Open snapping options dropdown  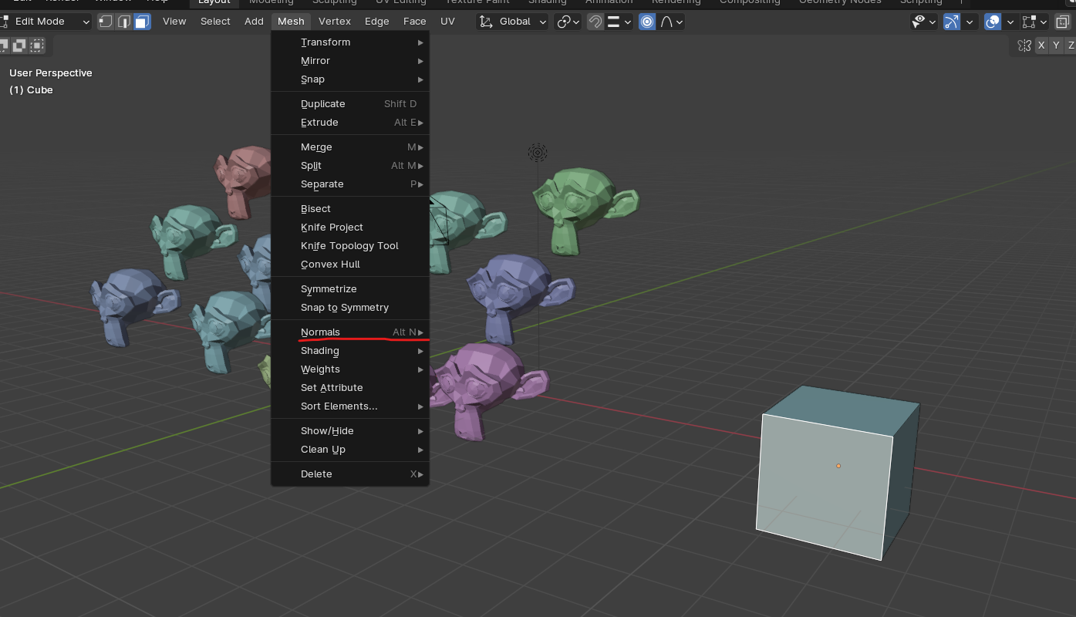click(619, 22)
